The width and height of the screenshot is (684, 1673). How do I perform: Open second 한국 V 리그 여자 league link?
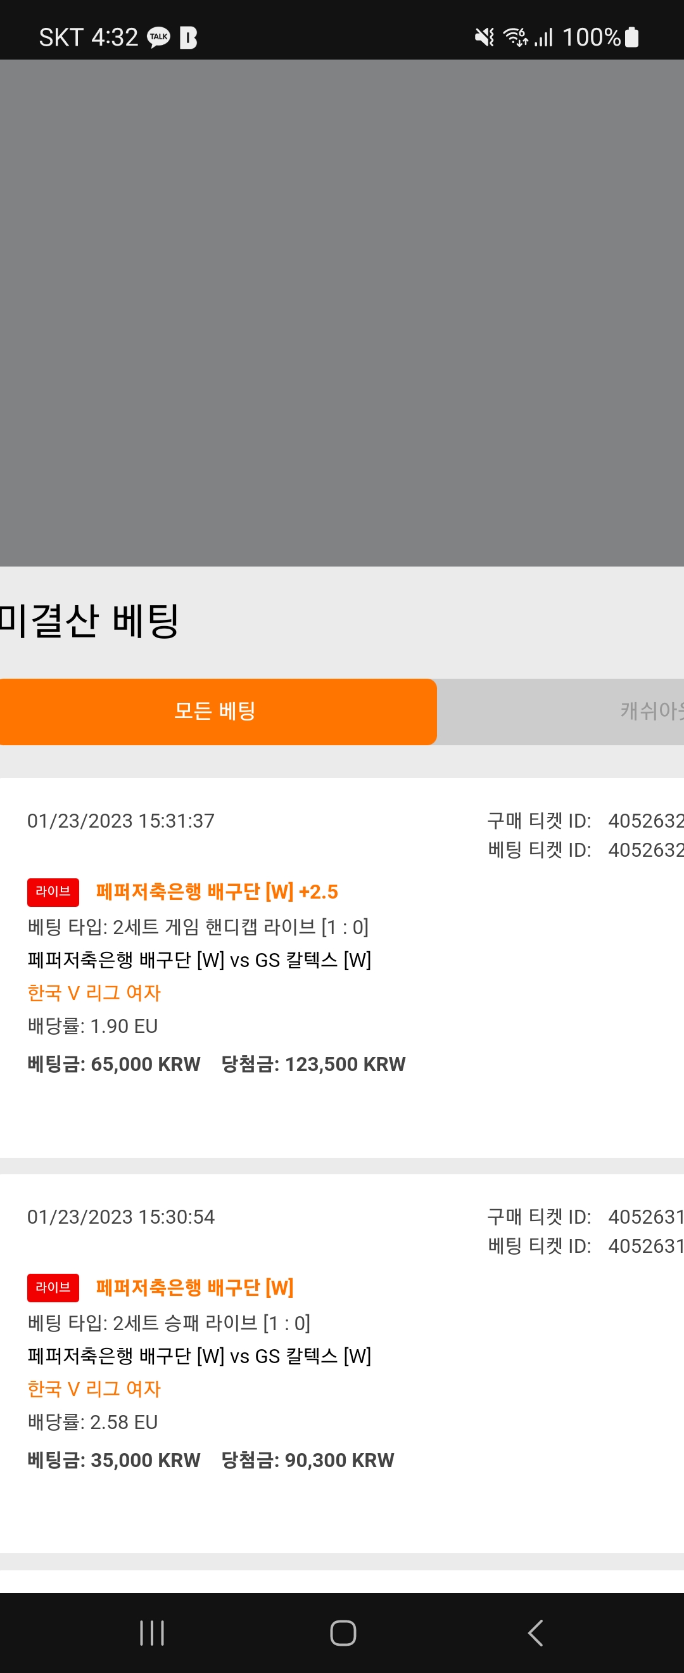tap(94, 1388)
